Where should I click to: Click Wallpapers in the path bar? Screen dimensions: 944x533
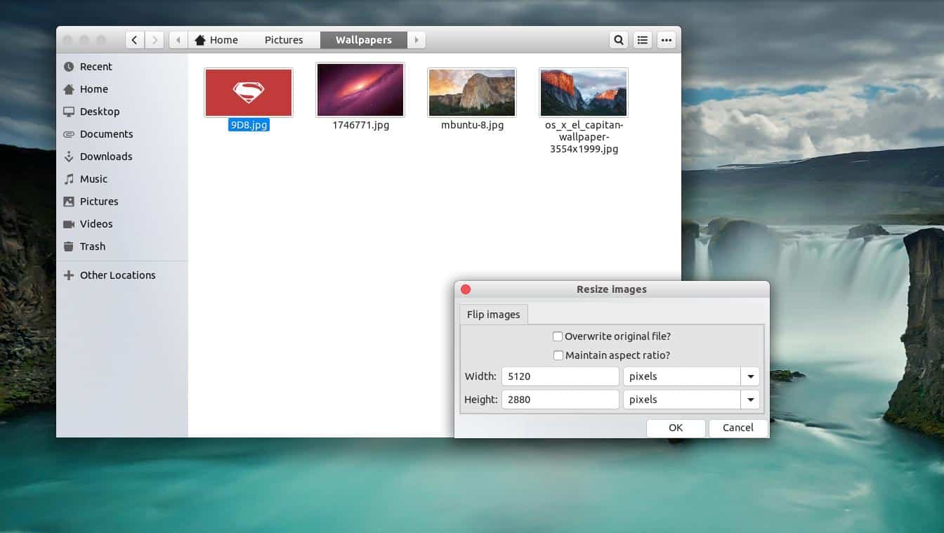click(x=364, y=40)
